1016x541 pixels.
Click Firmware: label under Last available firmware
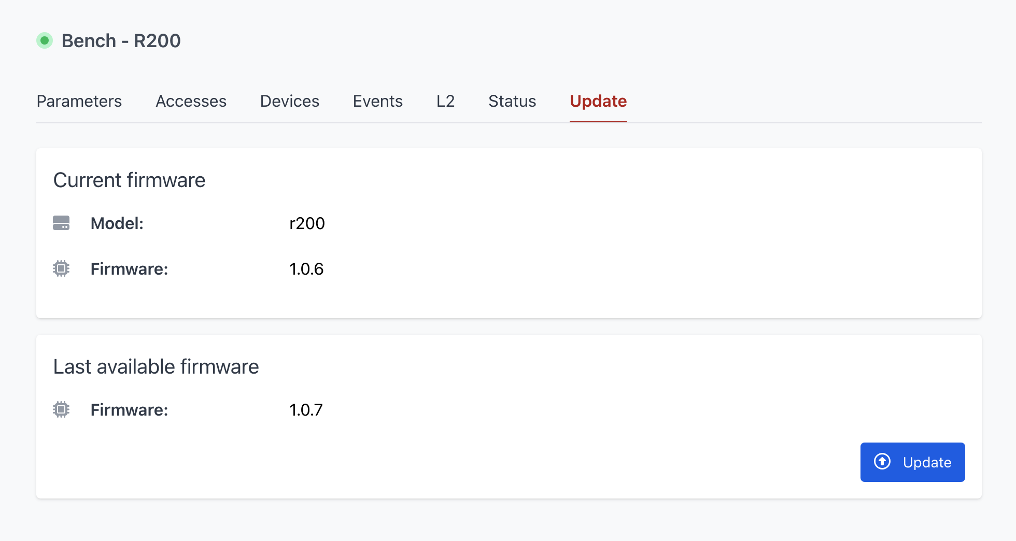(x=129, y=410)
